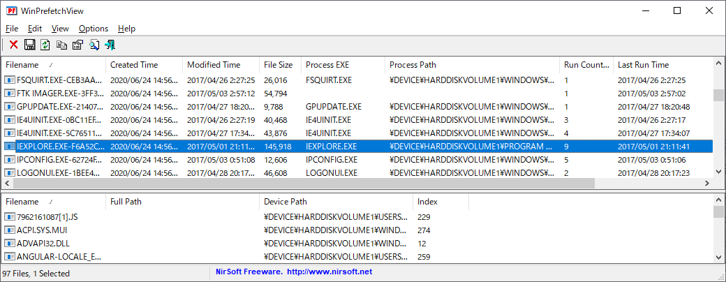
Task: Click the magnifier find icon
Action: coord(94,45)
